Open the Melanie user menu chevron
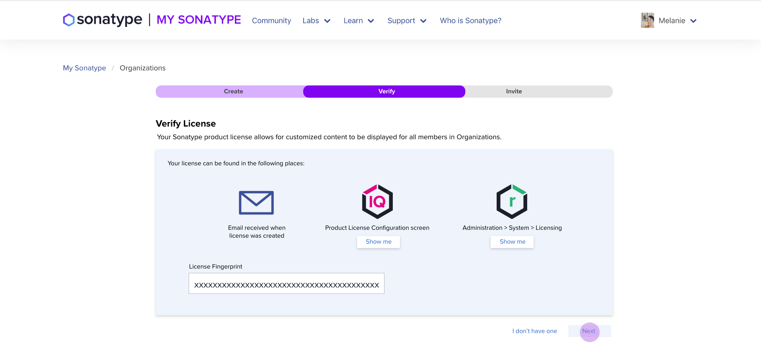 tap(693, 21)
